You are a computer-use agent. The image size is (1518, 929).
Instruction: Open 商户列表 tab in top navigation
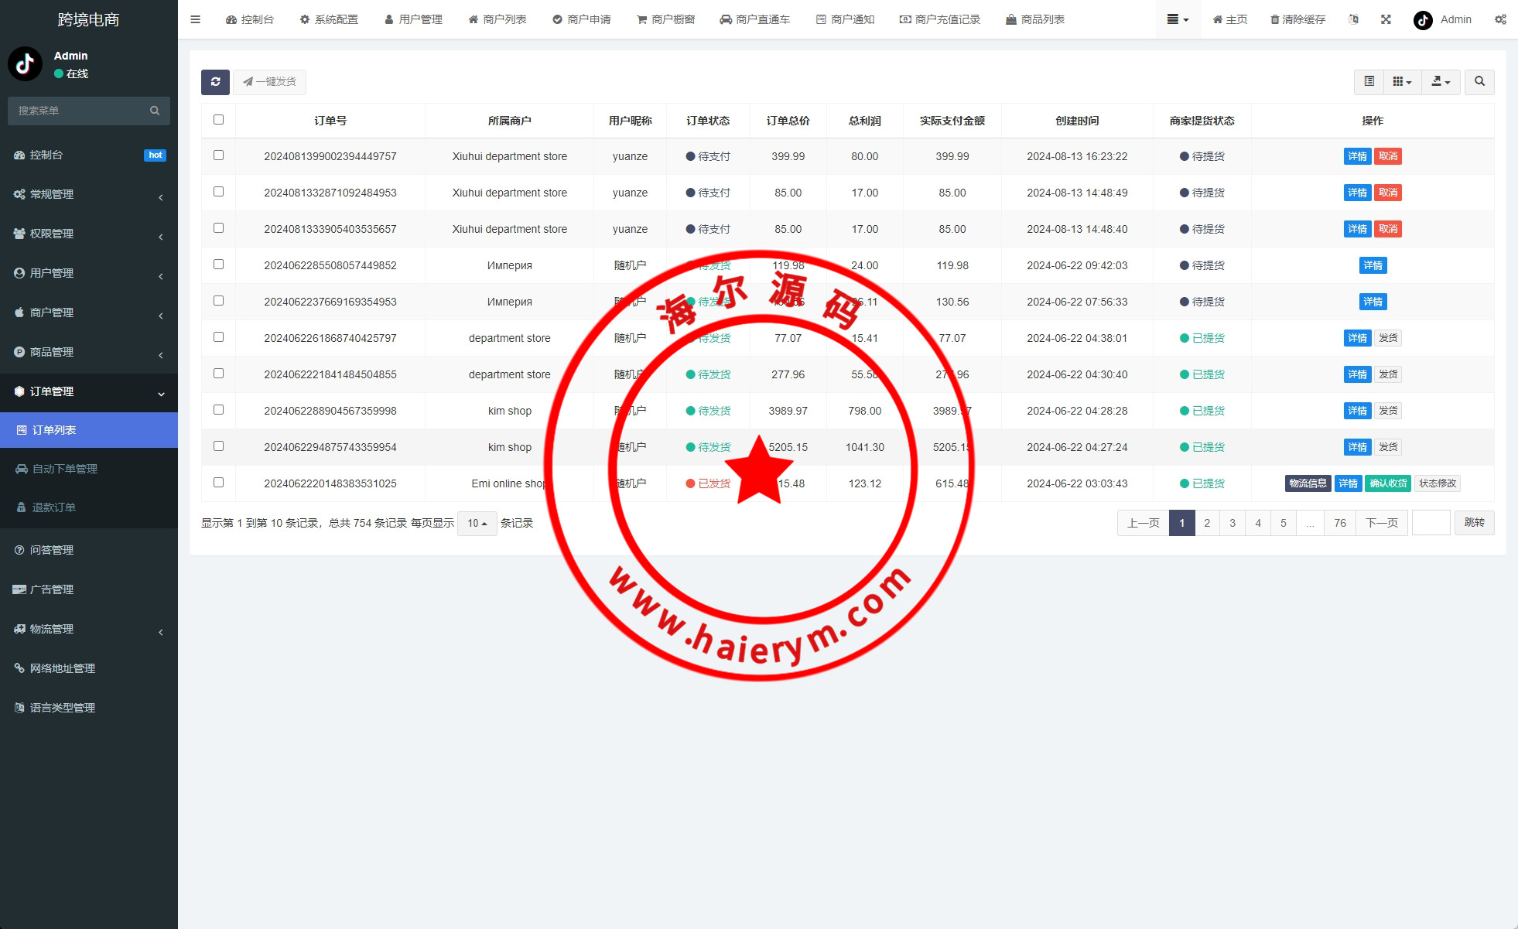pos(497,19)
